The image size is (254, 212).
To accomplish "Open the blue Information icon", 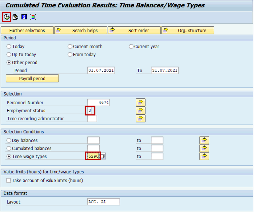I will (24, 17).
